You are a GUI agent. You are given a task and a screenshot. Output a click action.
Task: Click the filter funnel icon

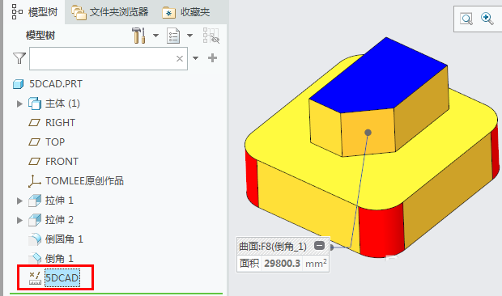[x=19, y=58]
